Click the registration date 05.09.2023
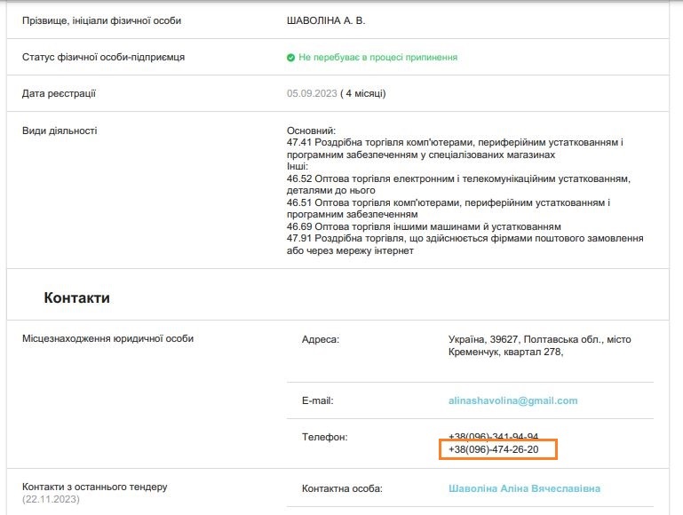683x515 pixels. (x=312, y=93)
